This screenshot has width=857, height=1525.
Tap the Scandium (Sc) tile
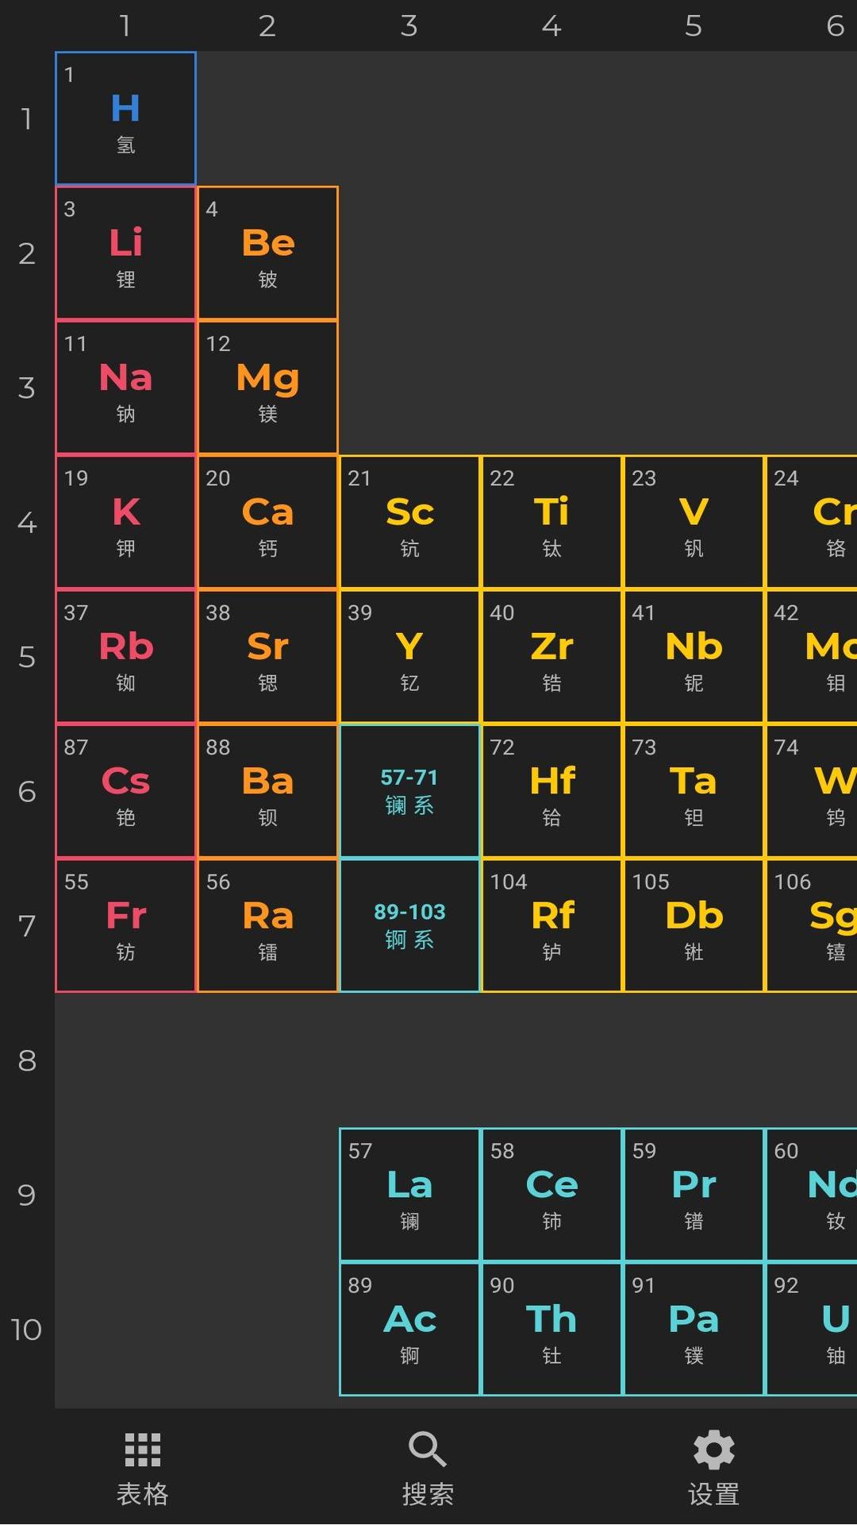(409, 522)
